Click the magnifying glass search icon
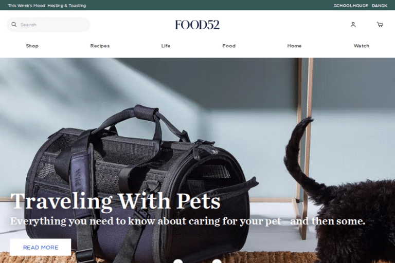The height and width of the screenshot is (263, 395). (14, 25)
